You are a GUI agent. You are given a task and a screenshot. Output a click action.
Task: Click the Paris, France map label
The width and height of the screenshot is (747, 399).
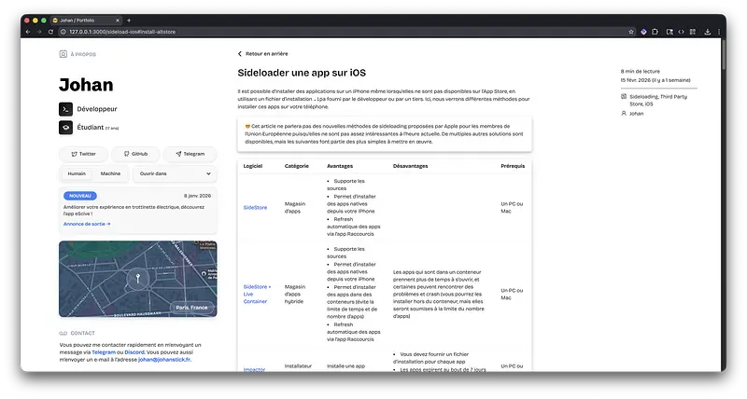pos(193,307)
